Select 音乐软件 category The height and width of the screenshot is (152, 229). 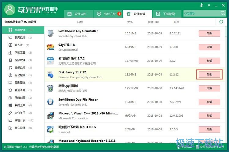coord(23,68)
